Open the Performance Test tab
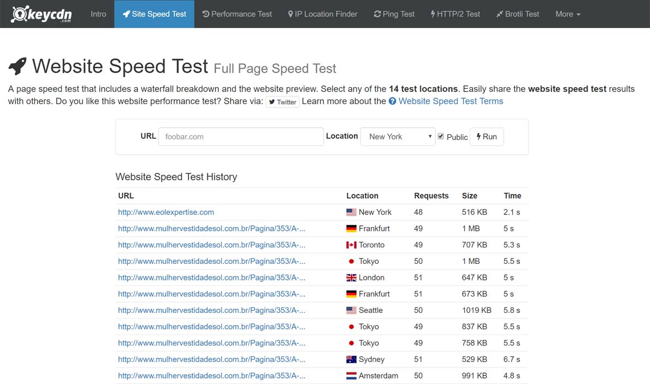 pyautogui.click(x=237, y=14)
